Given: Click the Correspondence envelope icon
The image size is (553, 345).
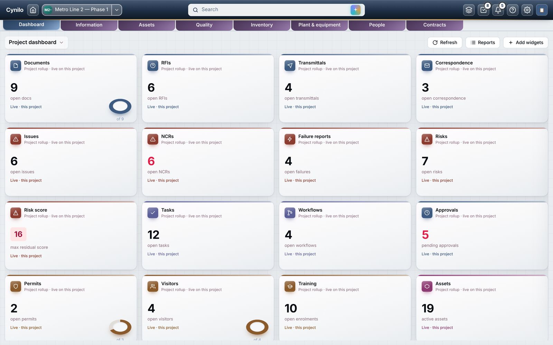Looking at the screenshot, I should [x=427, y=66].
